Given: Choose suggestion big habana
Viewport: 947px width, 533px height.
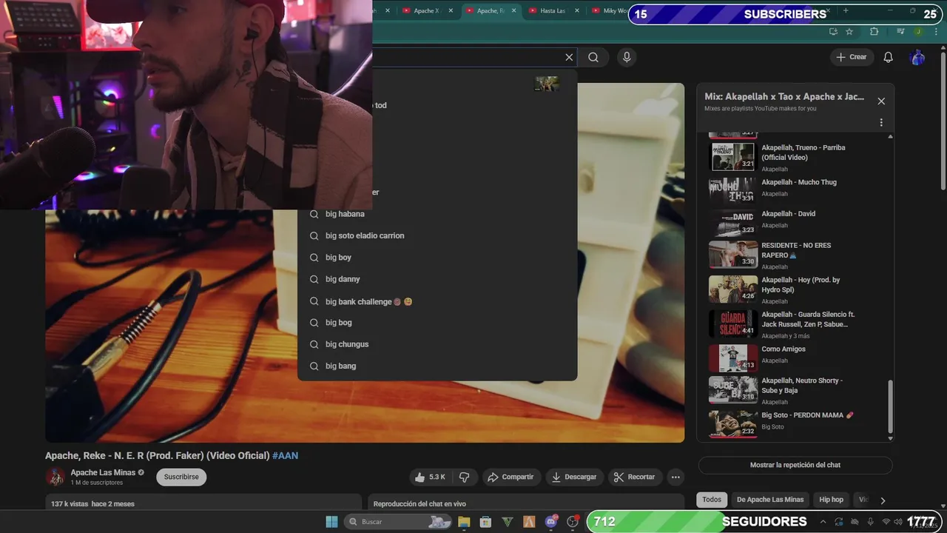Looking at the screenshot, I should (437, 214).
